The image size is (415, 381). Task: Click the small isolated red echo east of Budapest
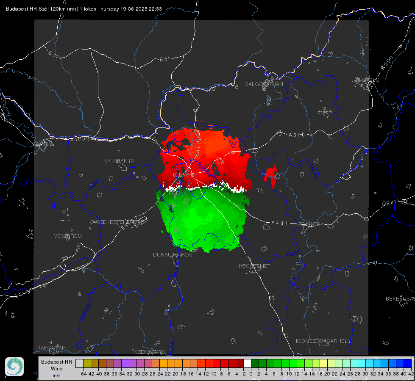(x=271, y=175)
